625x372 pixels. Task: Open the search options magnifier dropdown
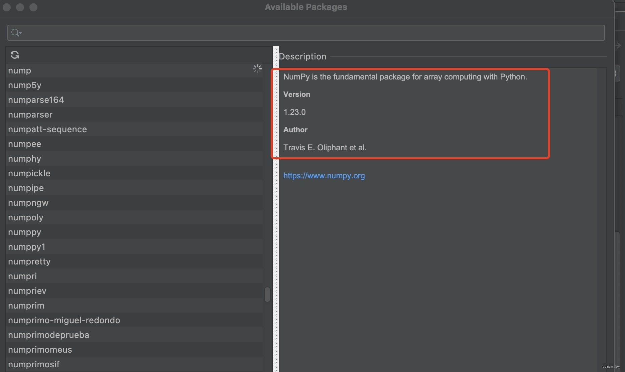tap(16, 33)
